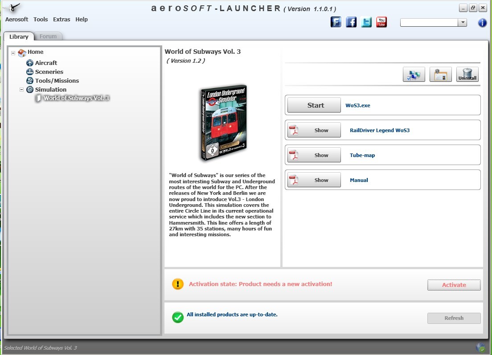The height and width of the screenshot is (355, 492).
Task: Open the Facebook icon link
Action: tap(351, 22)
